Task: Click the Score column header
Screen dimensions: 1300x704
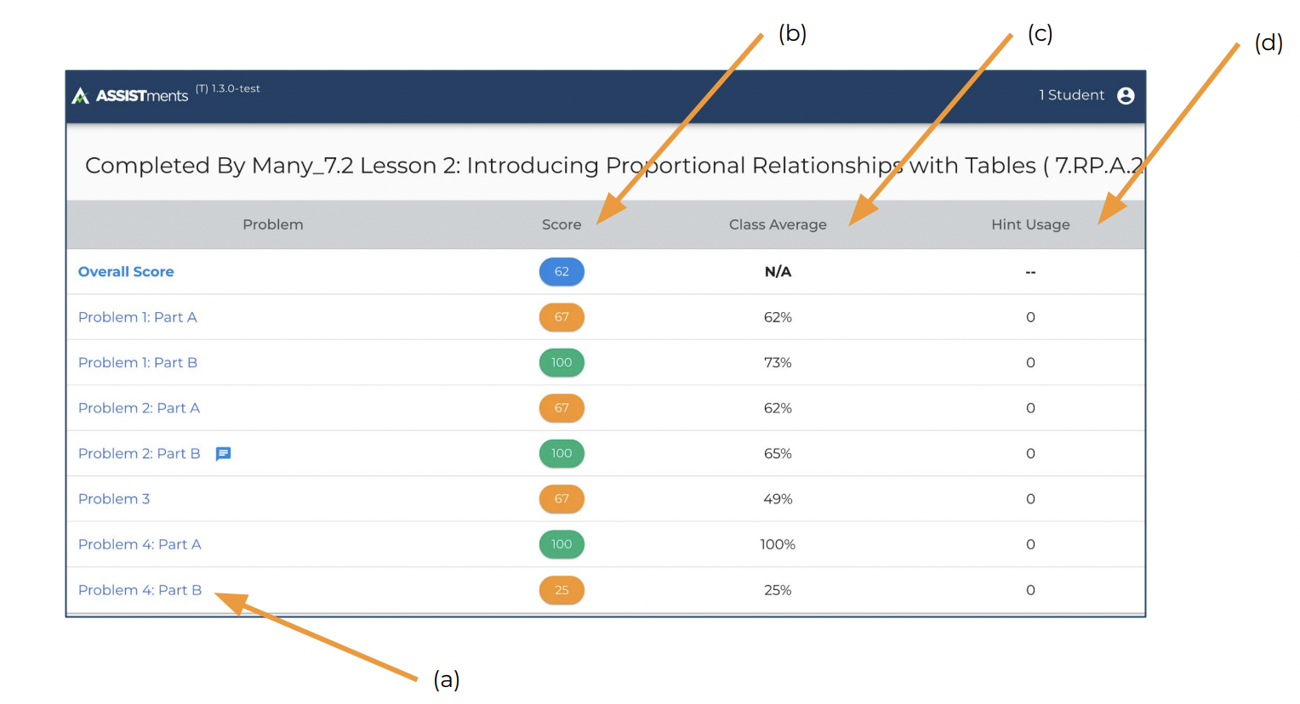Action: coord(562,224)
